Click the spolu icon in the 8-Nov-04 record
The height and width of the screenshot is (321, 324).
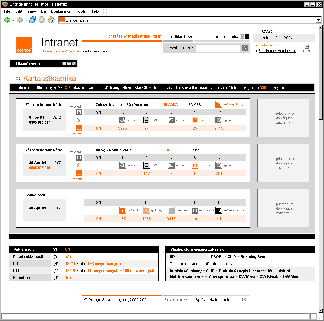coord(219,120)
